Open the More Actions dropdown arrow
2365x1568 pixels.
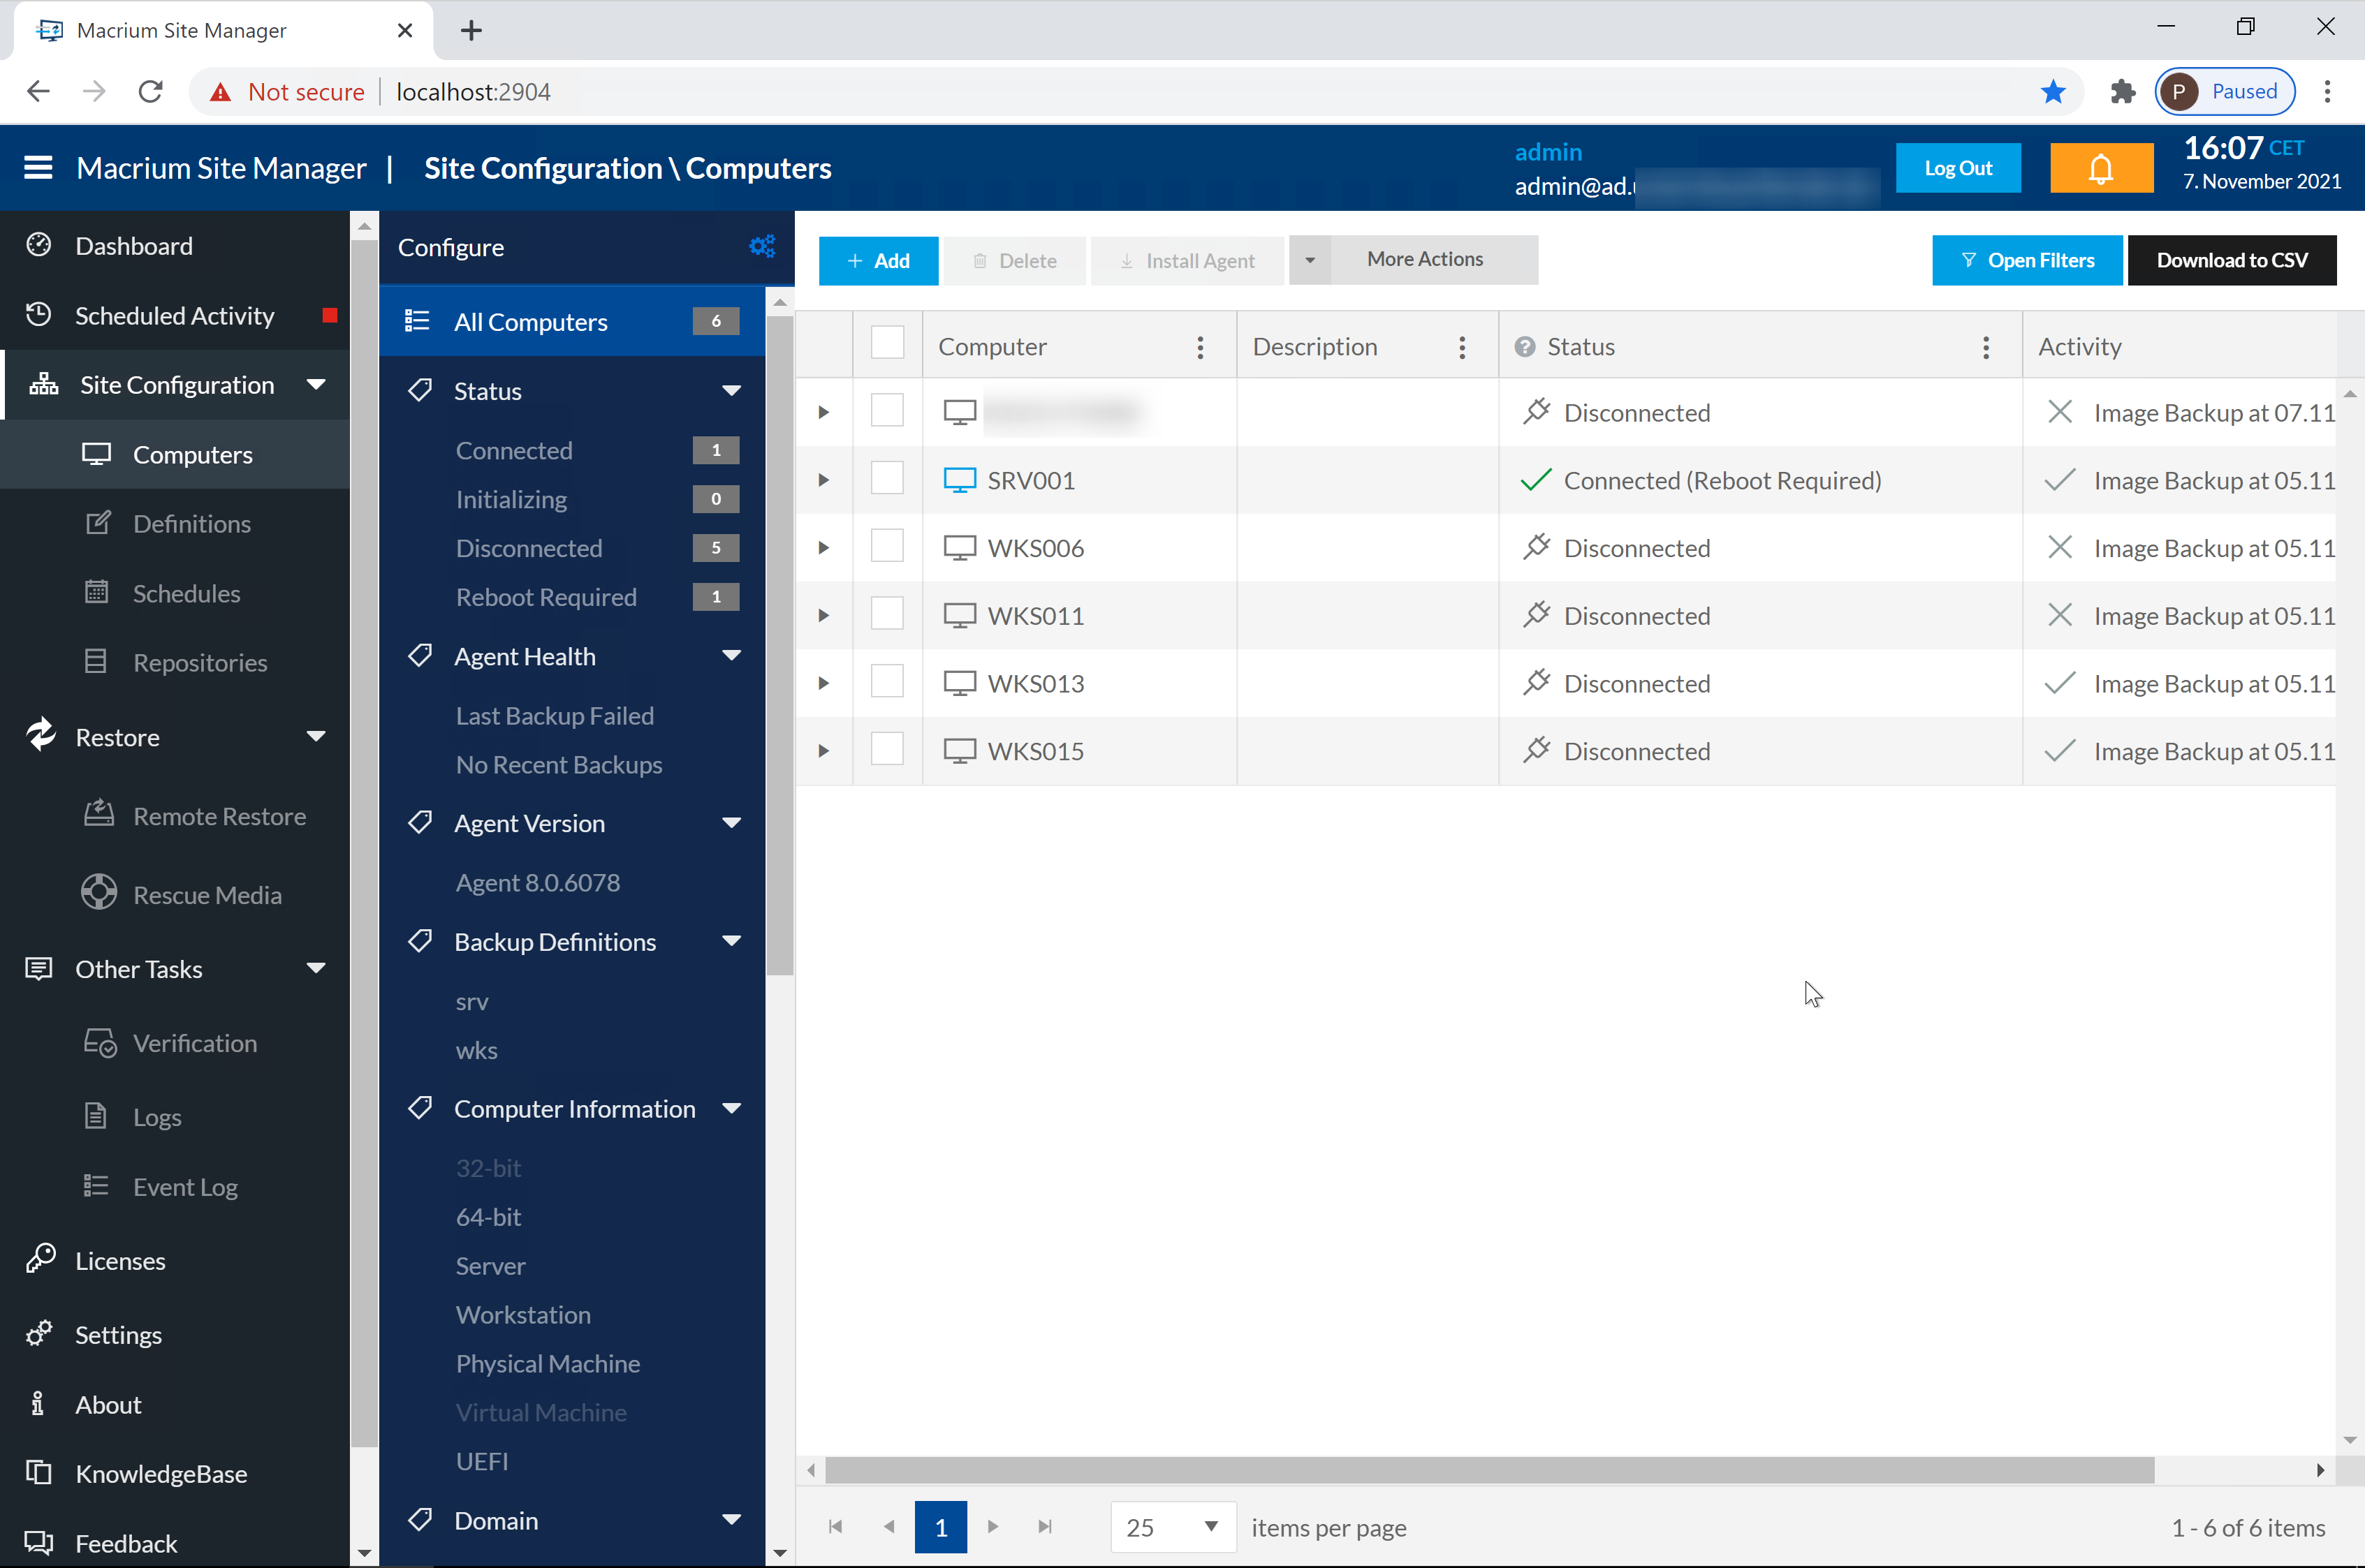click(x=1310, y=260)
